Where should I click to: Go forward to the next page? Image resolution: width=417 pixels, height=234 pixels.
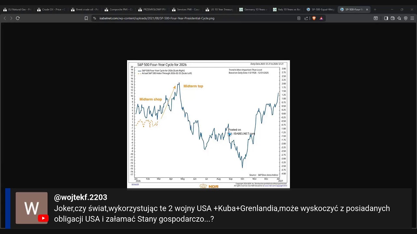point(11,18)
